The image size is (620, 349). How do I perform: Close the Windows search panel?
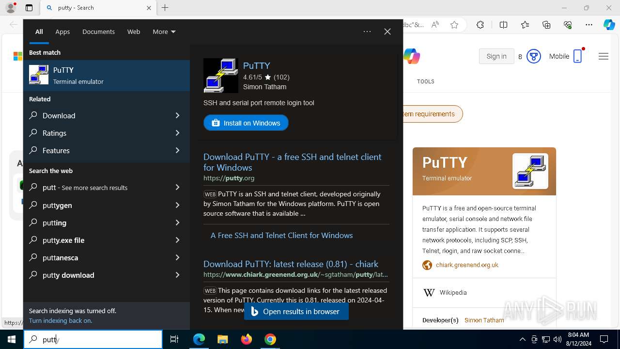coord(387,32)
